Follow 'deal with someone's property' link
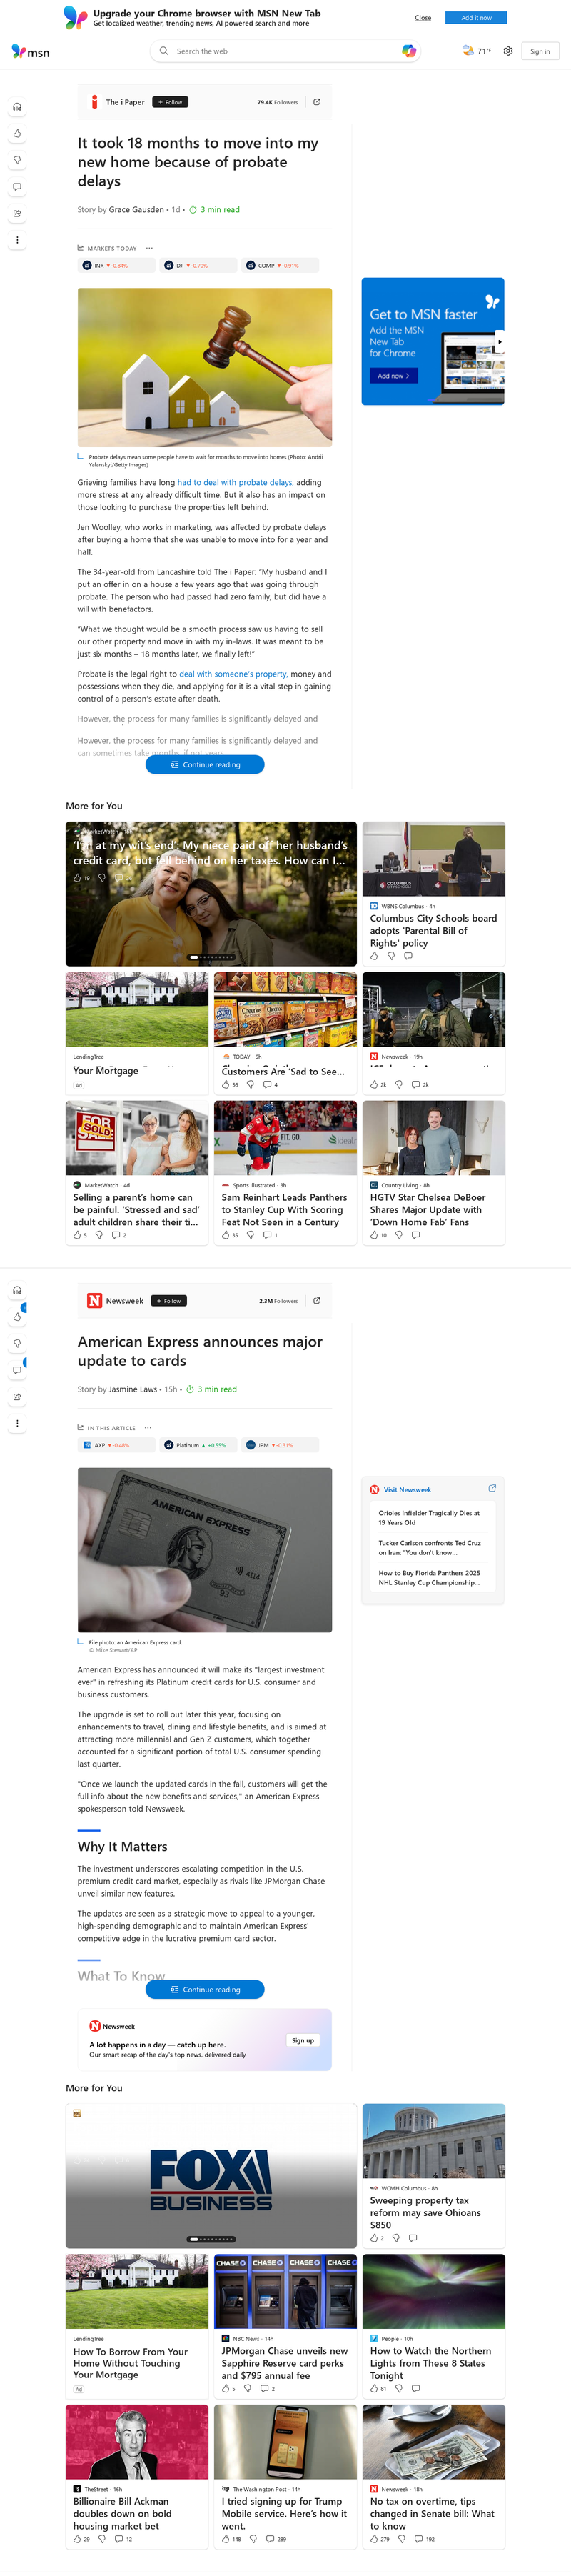This screenshot has height=2576, width=571. pos(233,674)
